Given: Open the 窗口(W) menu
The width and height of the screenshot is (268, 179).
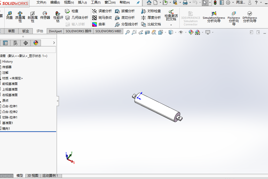Looking at the screenshot, I should pyautogui.click(x=110, y=3).
